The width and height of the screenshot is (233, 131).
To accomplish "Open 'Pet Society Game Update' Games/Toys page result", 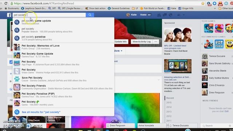I will coord(63,55).
